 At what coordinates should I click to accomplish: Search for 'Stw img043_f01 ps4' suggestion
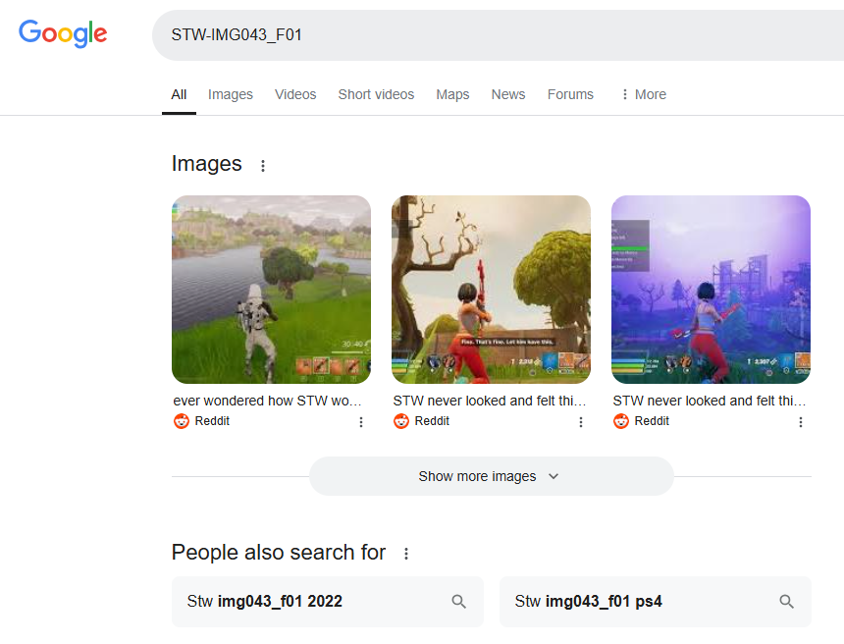(x=655, y=602)
